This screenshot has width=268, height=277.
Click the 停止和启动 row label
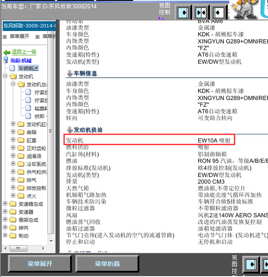tap(80, 242)
